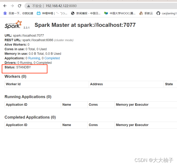Image resolution: width=177 pixels, height=165 pixels.
Task: Open the news broadcast bookmark globe icon
Action: [x=73, y=13]
